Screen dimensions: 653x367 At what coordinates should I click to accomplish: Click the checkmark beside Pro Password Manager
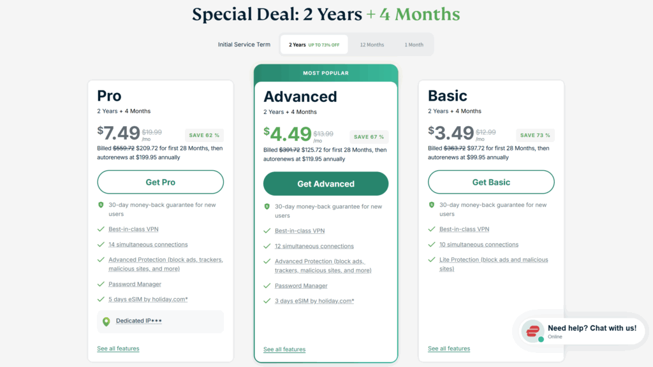point(101,284)
